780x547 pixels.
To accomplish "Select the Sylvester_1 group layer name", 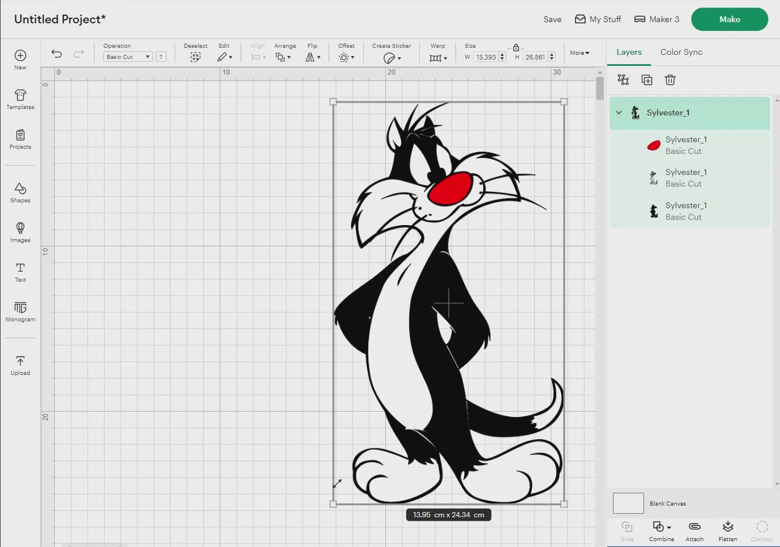I will (x=668, y=113).
